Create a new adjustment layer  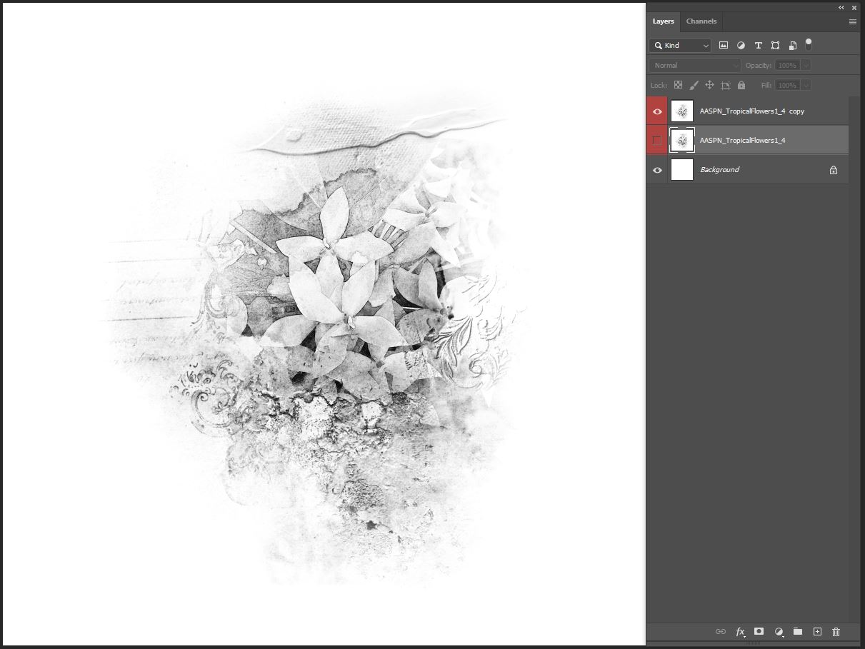pyautogui.click(x=779, y=632)
